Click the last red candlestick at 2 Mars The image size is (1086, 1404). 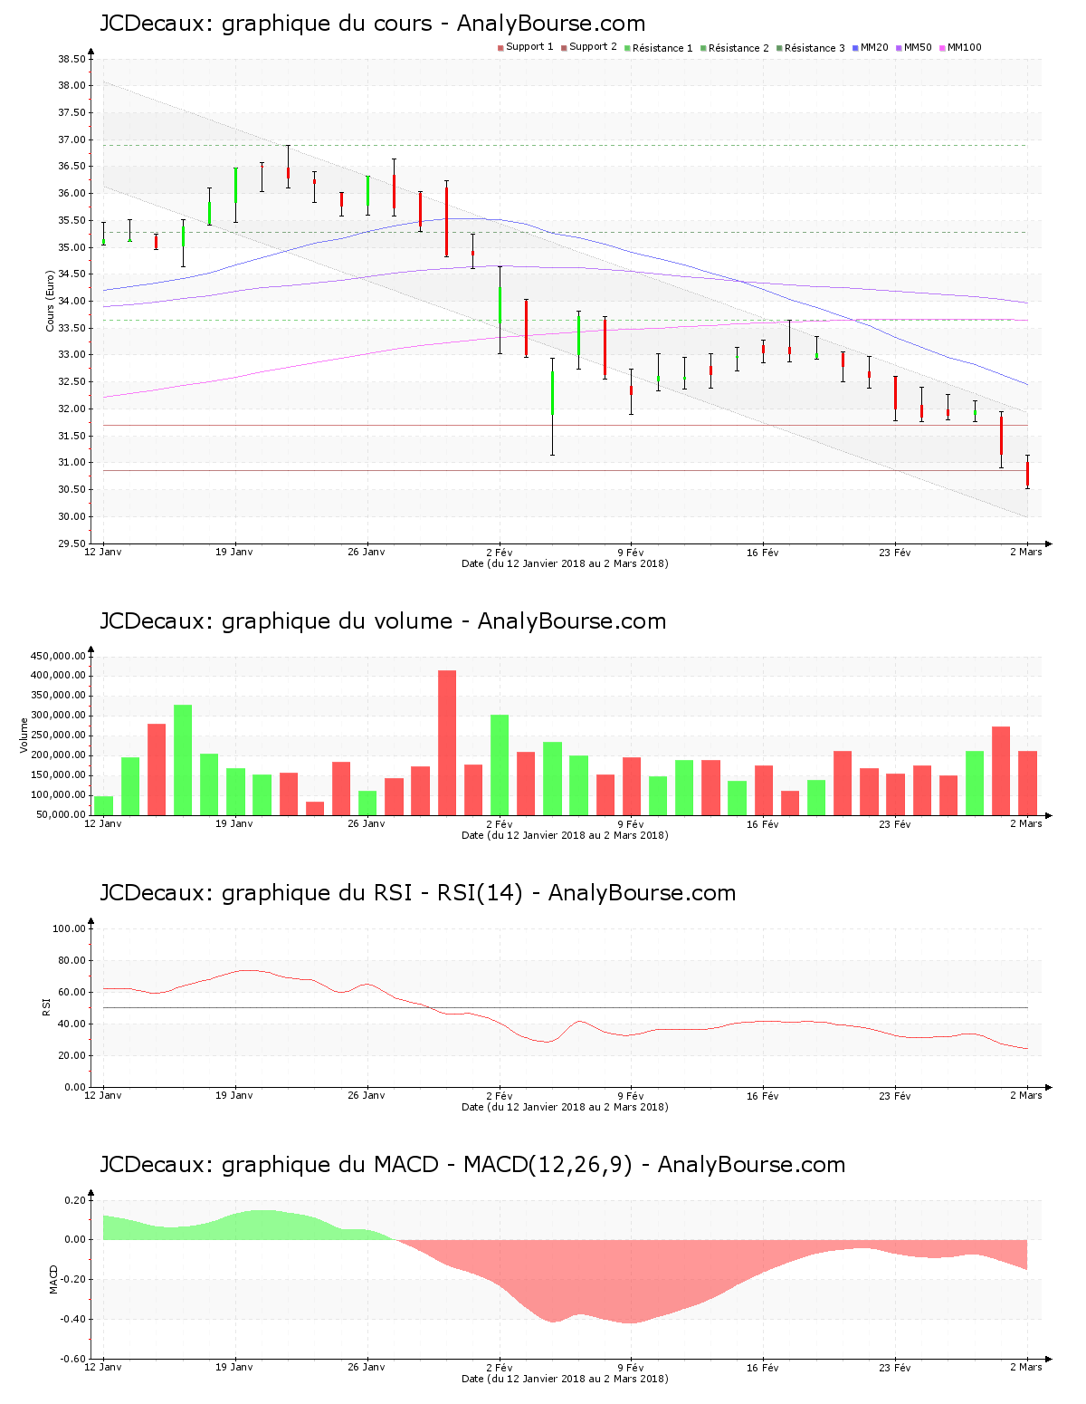tap(1027, 474)
